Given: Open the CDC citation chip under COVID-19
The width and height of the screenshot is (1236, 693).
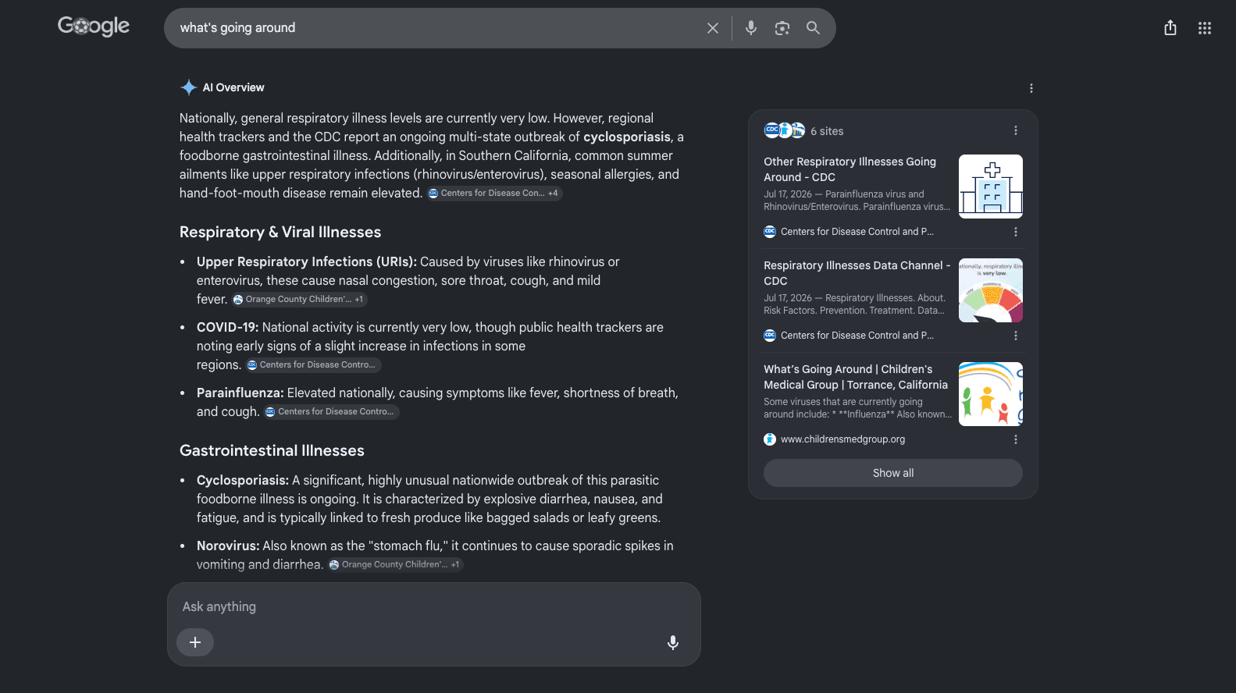Looking at the screenshot, I should click(313, 365).
